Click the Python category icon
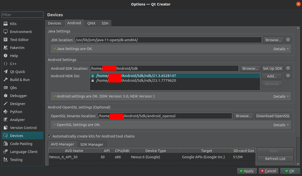302x176 pixels. [6, 112]
